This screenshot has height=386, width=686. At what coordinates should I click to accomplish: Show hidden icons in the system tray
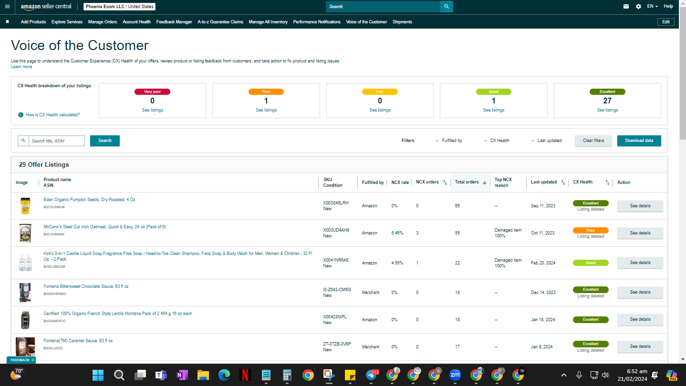[x=563, y=375]
